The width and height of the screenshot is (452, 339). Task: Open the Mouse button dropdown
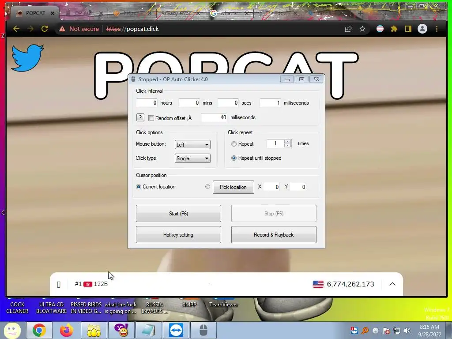tap(192, 145)
